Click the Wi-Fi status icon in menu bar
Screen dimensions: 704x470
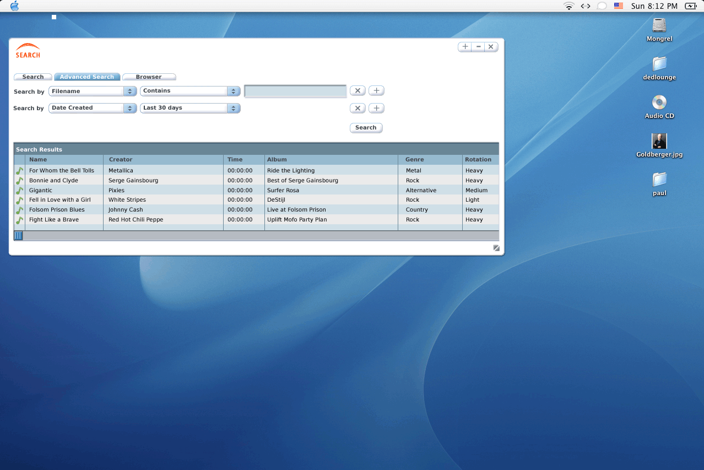coord(568,6)
